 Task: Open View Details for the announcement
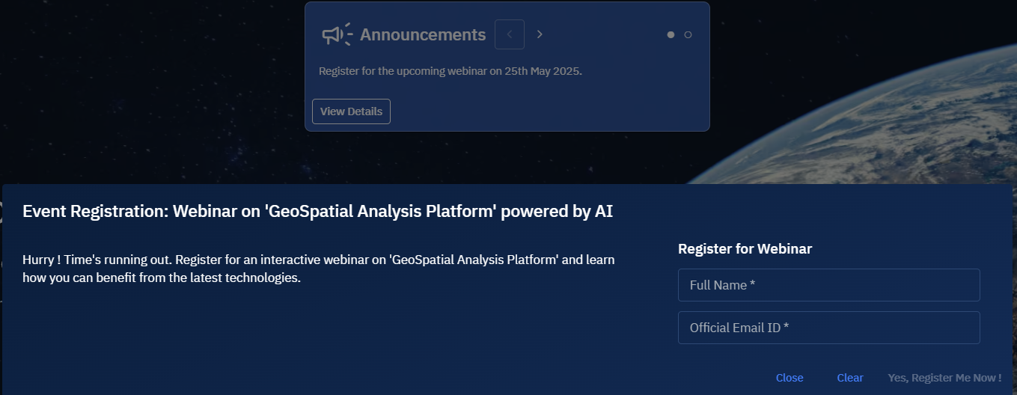351,111
